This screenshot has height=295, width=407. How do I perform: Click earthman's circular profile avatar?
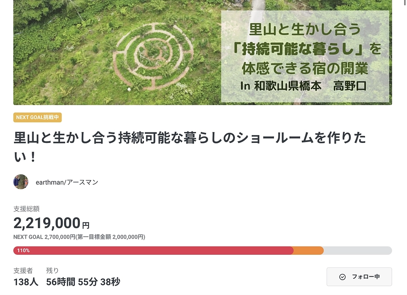coord(21,182)
